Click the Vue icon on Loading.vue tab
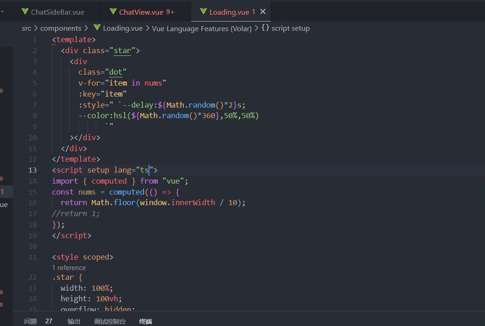Image resolution: width=485 pixels, height=326 pixels. (203, 12)
